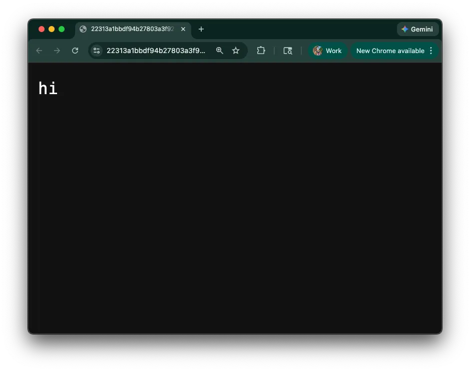Click the zoom magnifier in the address bar
The width and height of the screenshot is (470, 371).
[x=220, y=51]
